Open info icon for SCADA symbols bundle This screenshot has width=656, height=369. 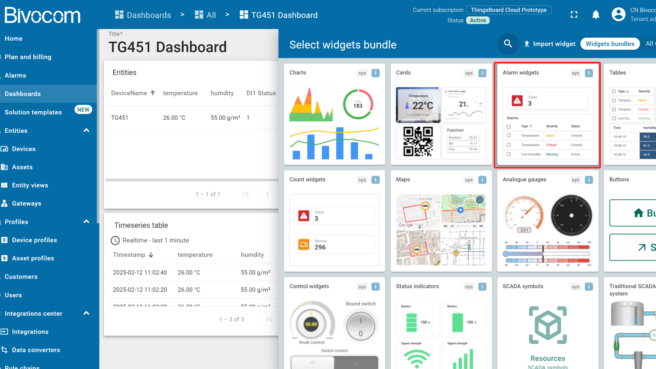pos(589,287)
